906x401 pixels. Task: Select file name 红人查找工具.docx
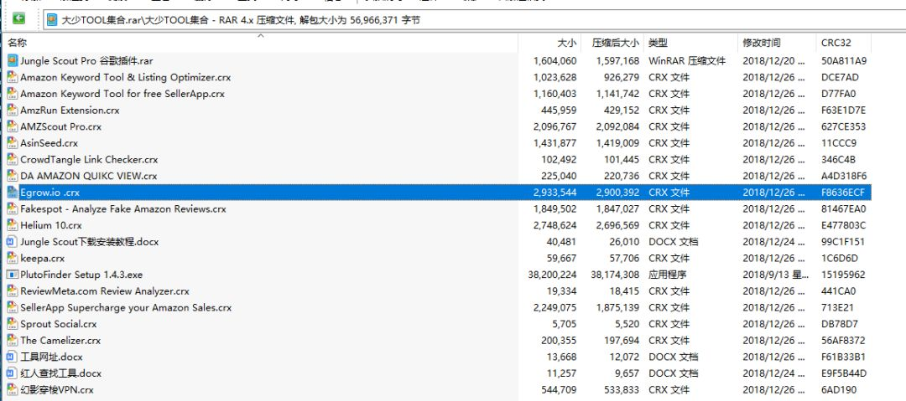click(x=60, y=373)
